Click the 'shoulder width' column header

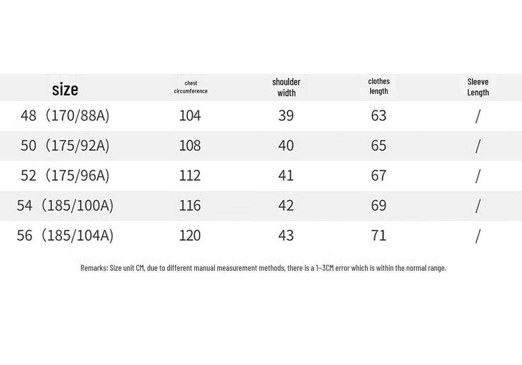tap(286, 87)
